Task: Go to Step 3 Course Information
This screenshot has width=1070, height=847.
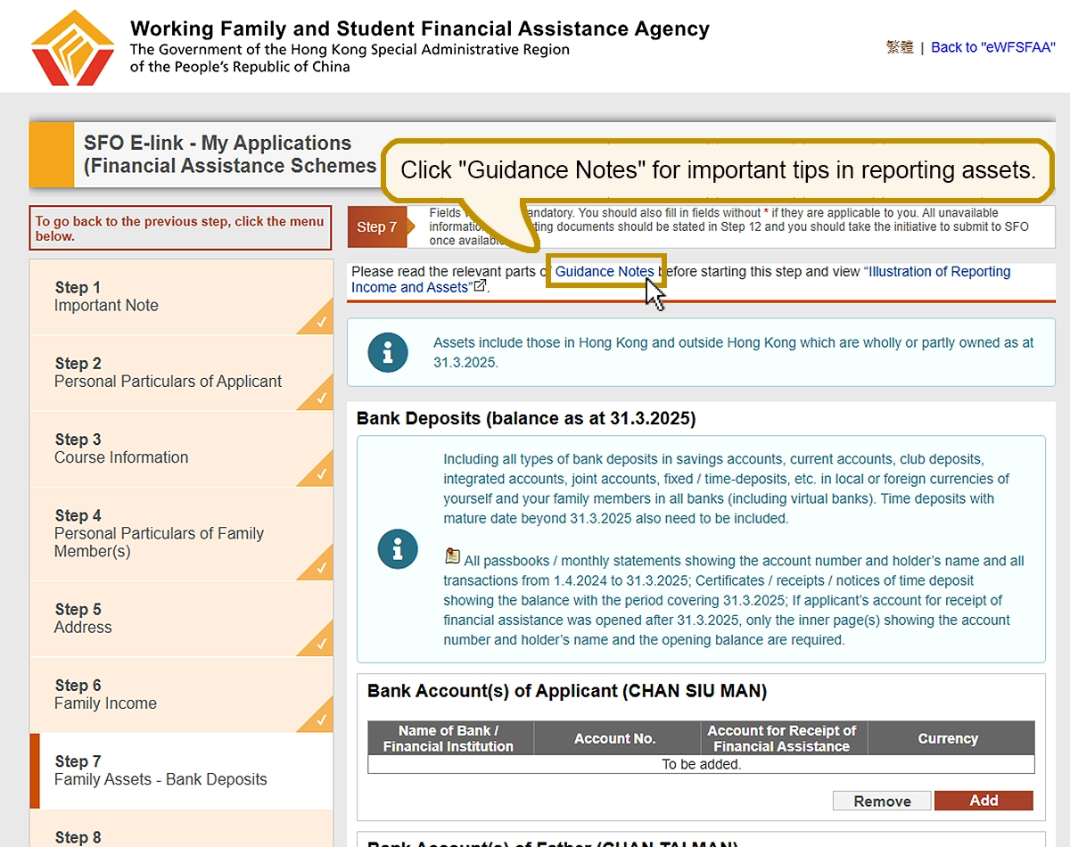Action: [121, 448]
